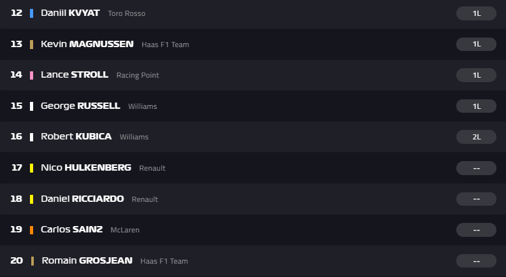506x277 pixels.
Task: Open Carlos Sainz driver entry
Action: point(71,229)
